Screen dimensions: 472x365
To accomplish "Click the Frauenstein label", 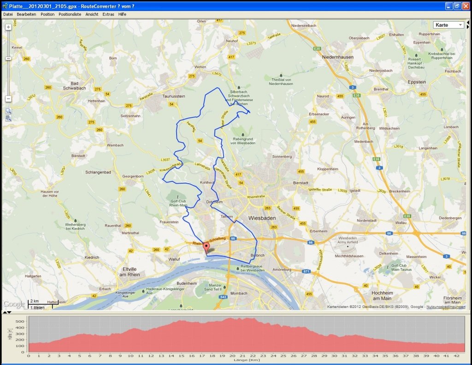I will point(169,222).
